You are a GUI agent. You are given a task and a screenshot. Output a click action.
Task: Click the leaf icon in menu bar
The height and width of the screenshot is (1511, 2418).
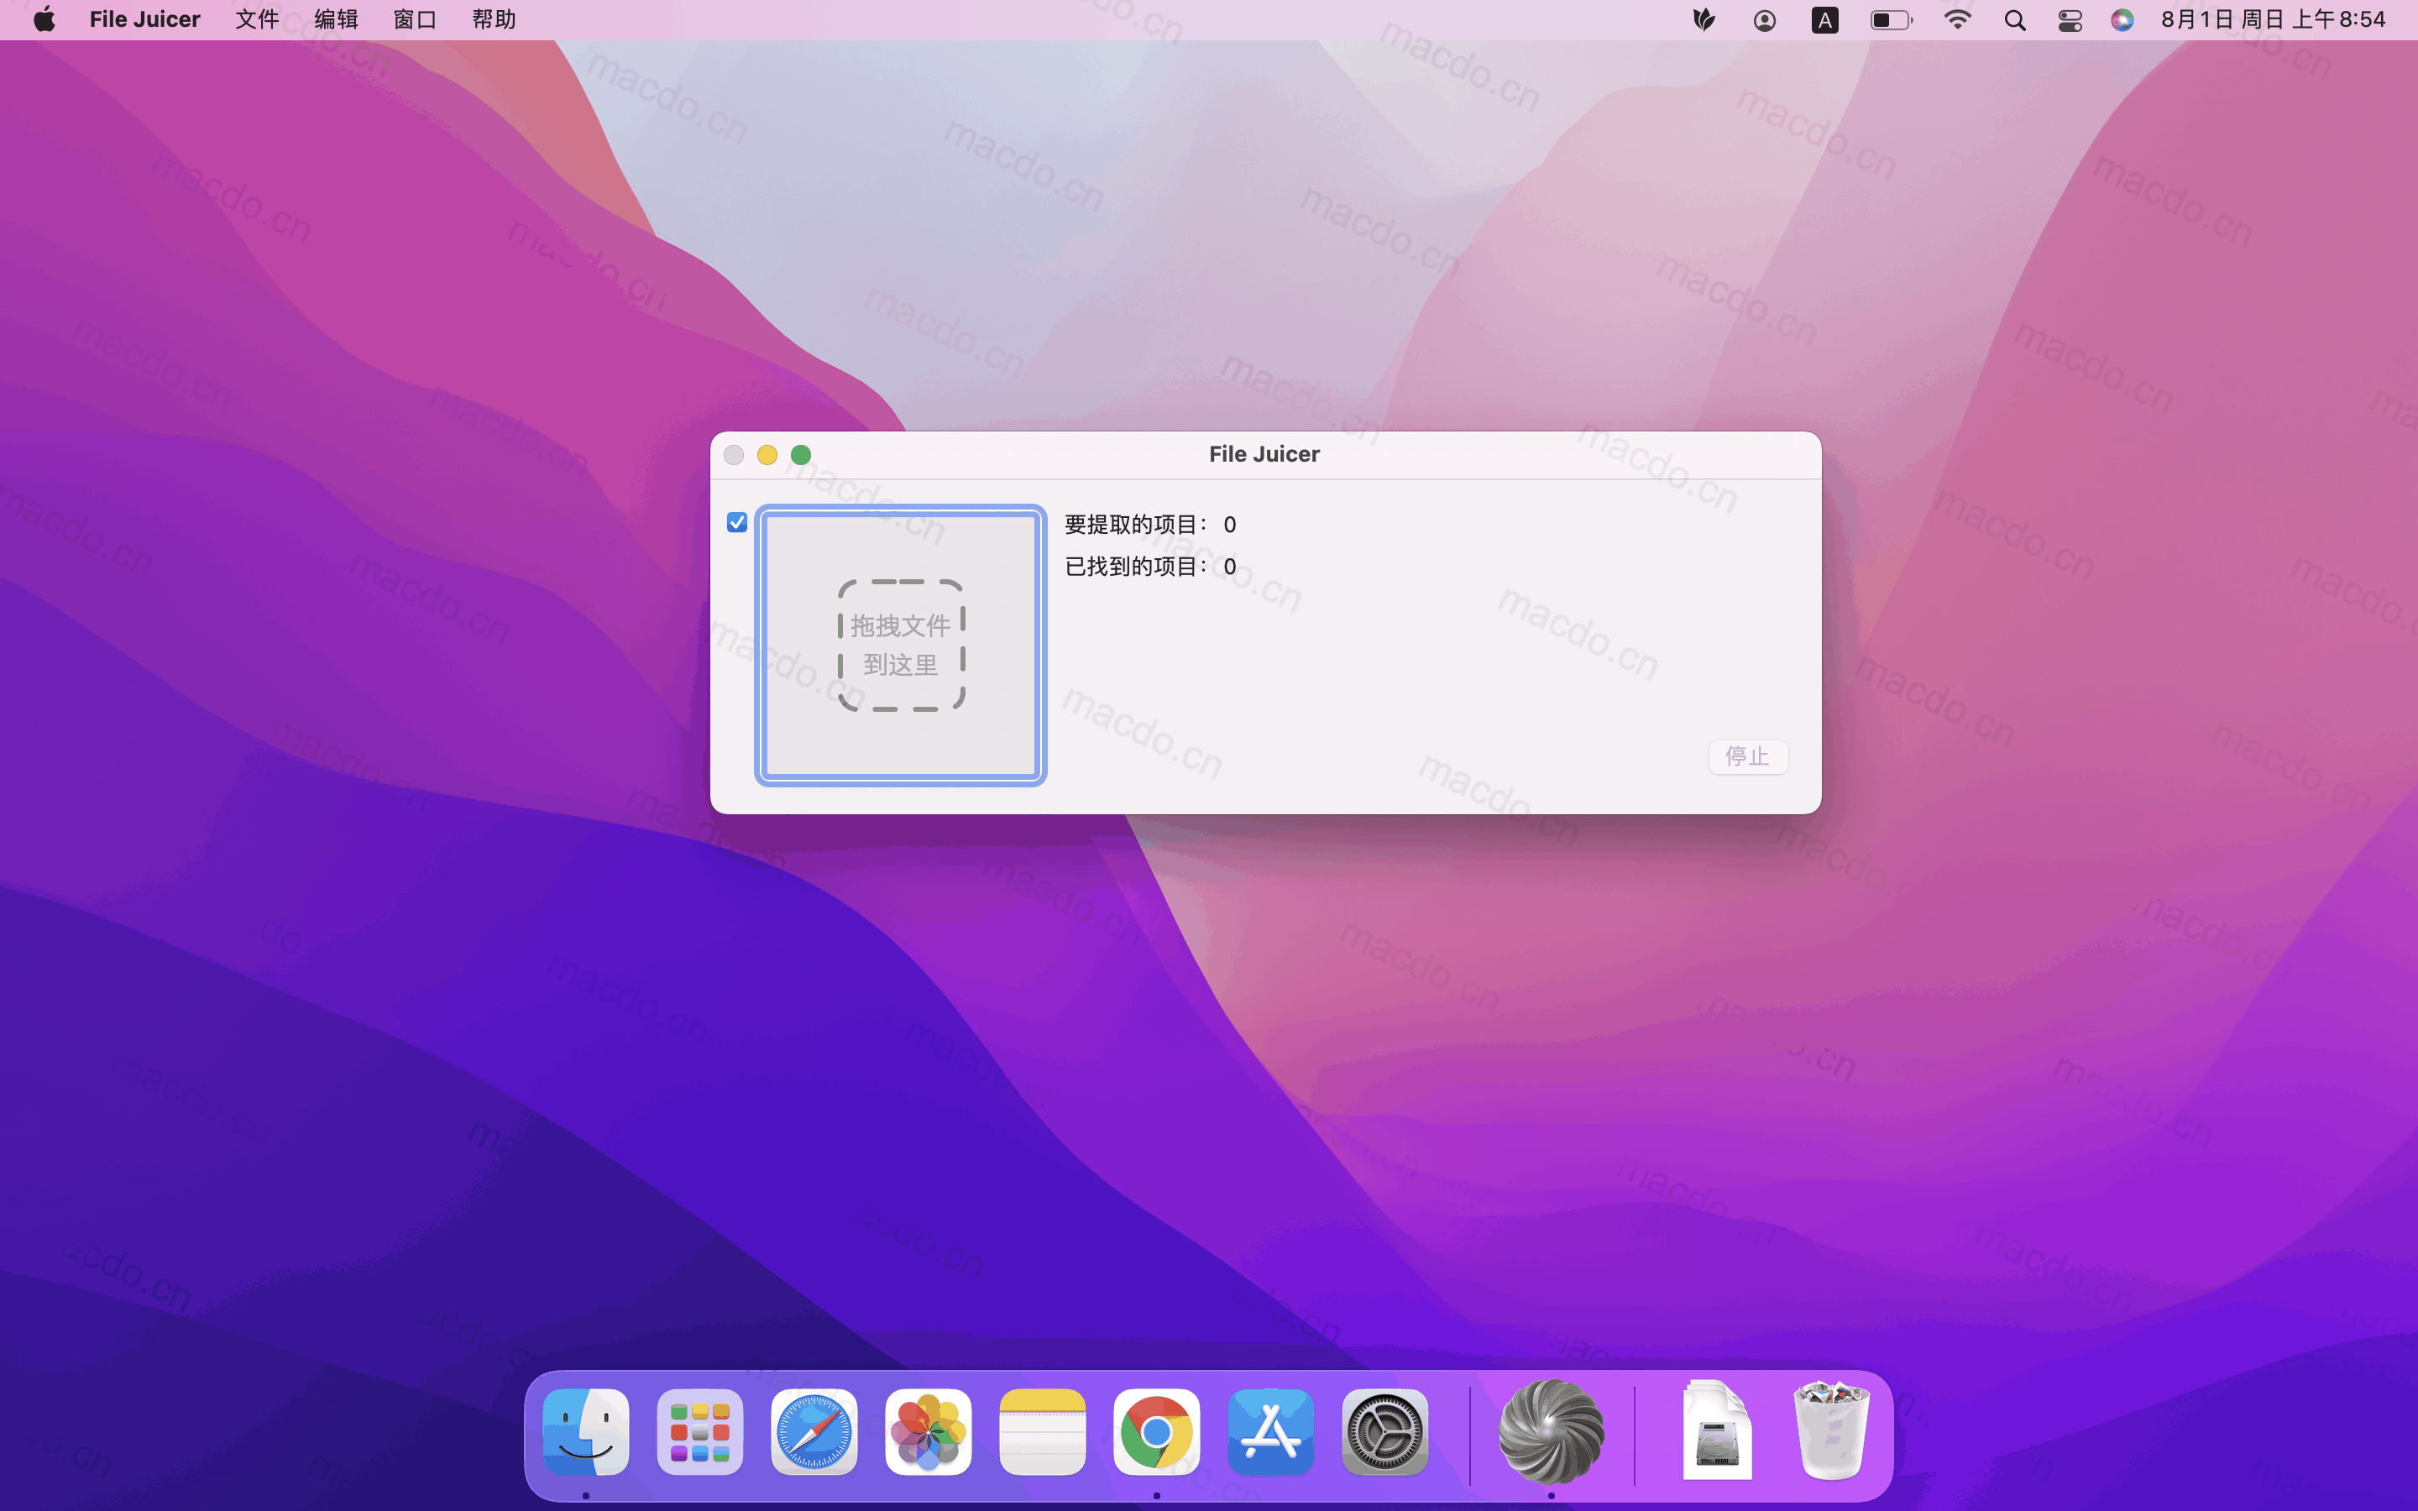click(1704, 20)
